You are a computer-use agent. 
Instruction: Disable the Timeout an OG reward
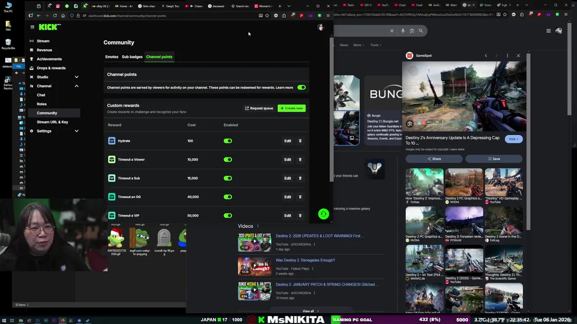coord(228,197)
